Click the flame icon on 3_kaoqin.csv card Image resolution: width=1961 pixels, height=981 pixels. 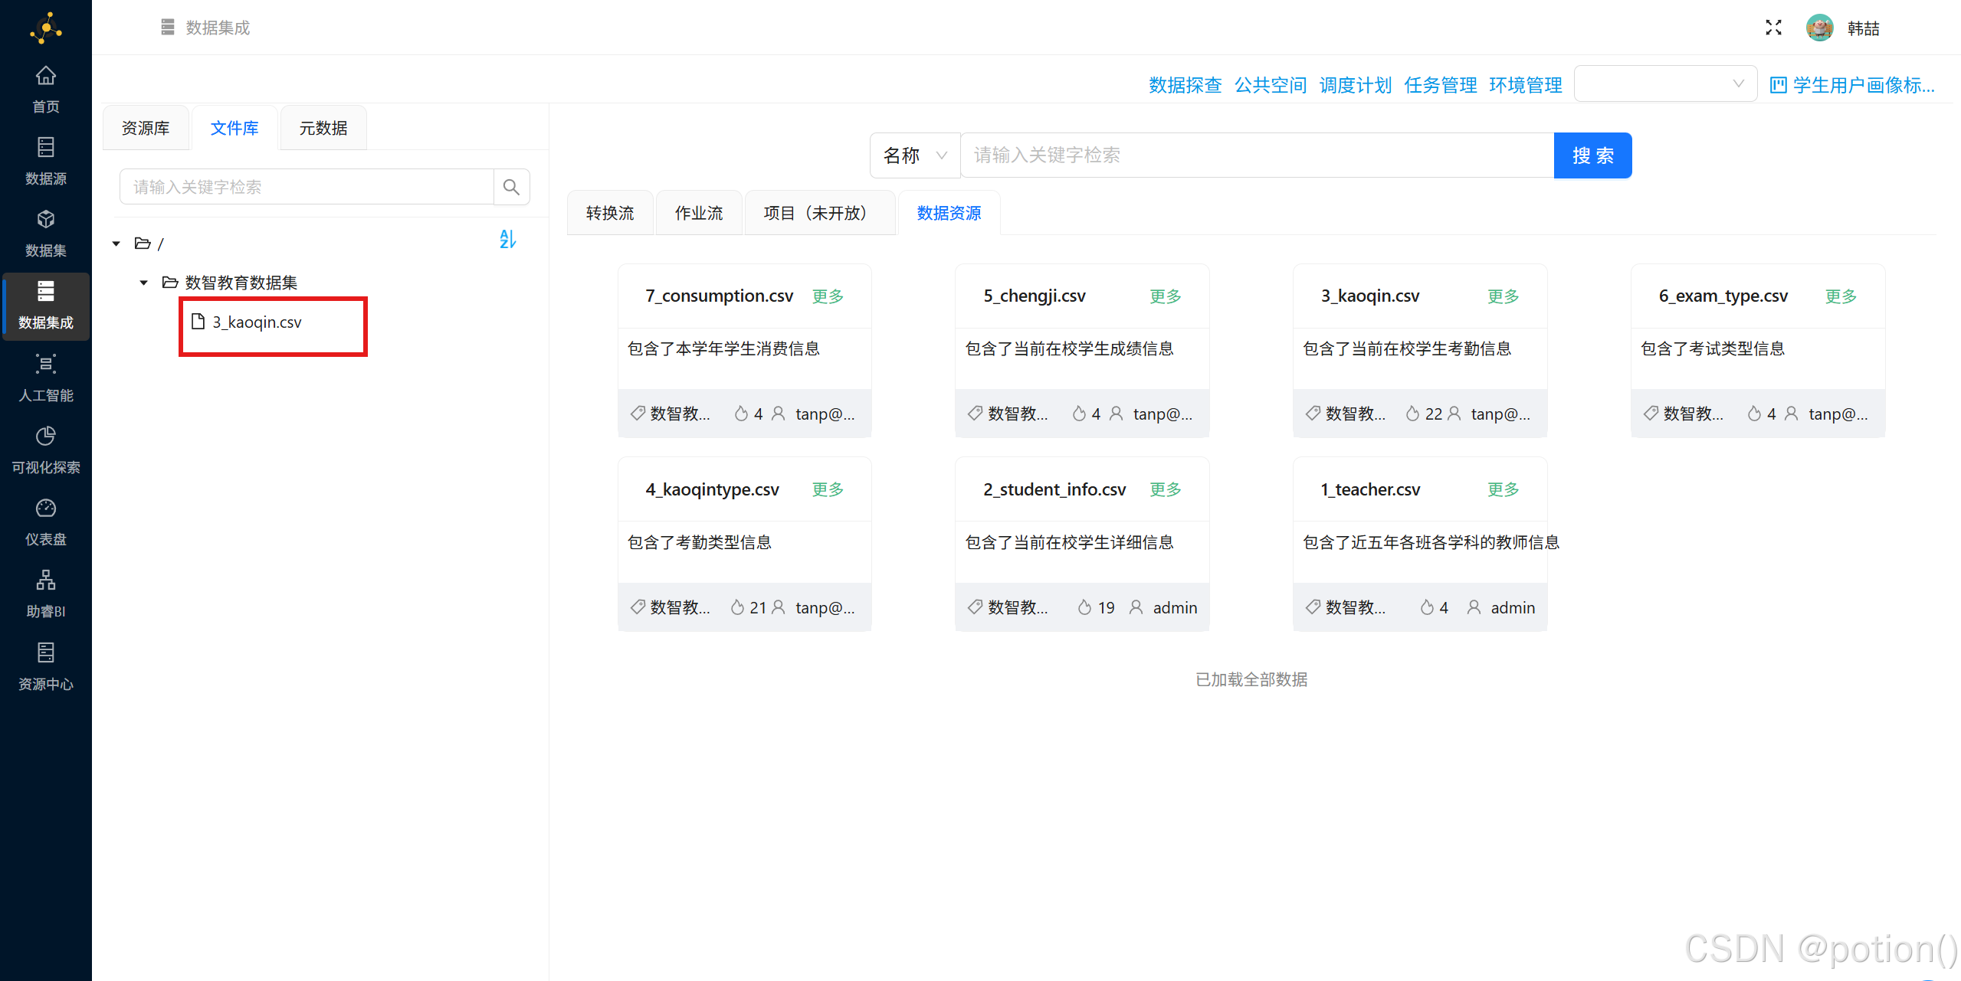[1412, 414]
